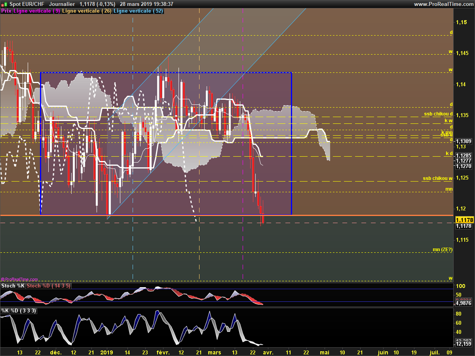Click the 100 level on Stoch axis
Image resolution: width=475 pixels, height=356 pixels.
pos(460,286)
